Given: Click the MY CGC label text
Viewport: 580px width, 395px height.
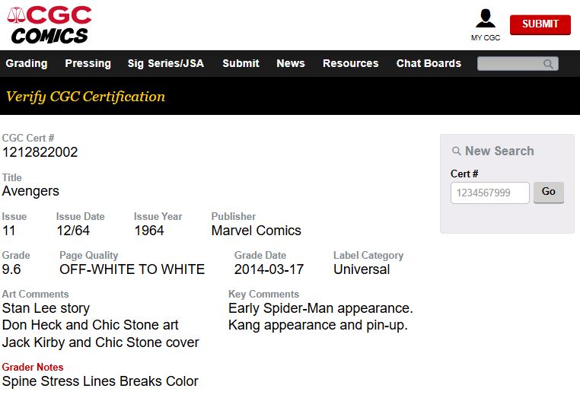Looking at the screenshot, I should 486,38.
